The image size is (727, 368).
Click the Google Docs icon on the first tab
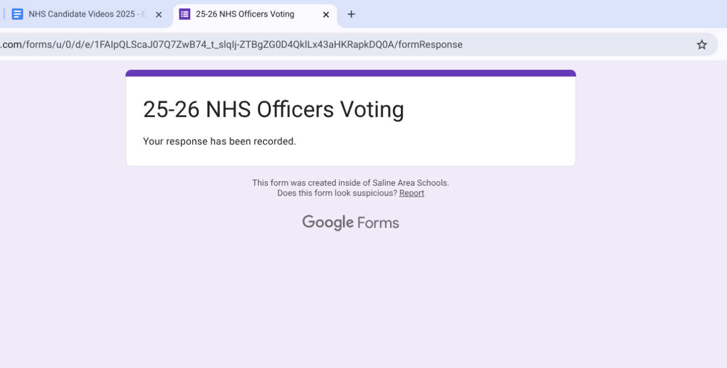point(18,14)
